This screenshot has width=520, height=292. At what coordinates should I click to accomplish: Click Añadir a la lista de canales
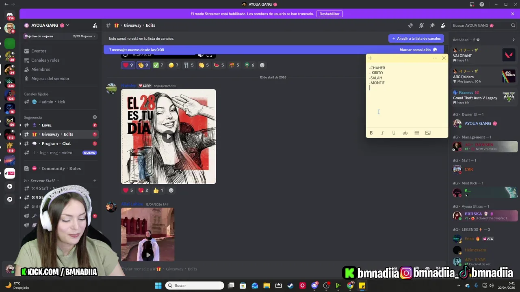(416, 39)
